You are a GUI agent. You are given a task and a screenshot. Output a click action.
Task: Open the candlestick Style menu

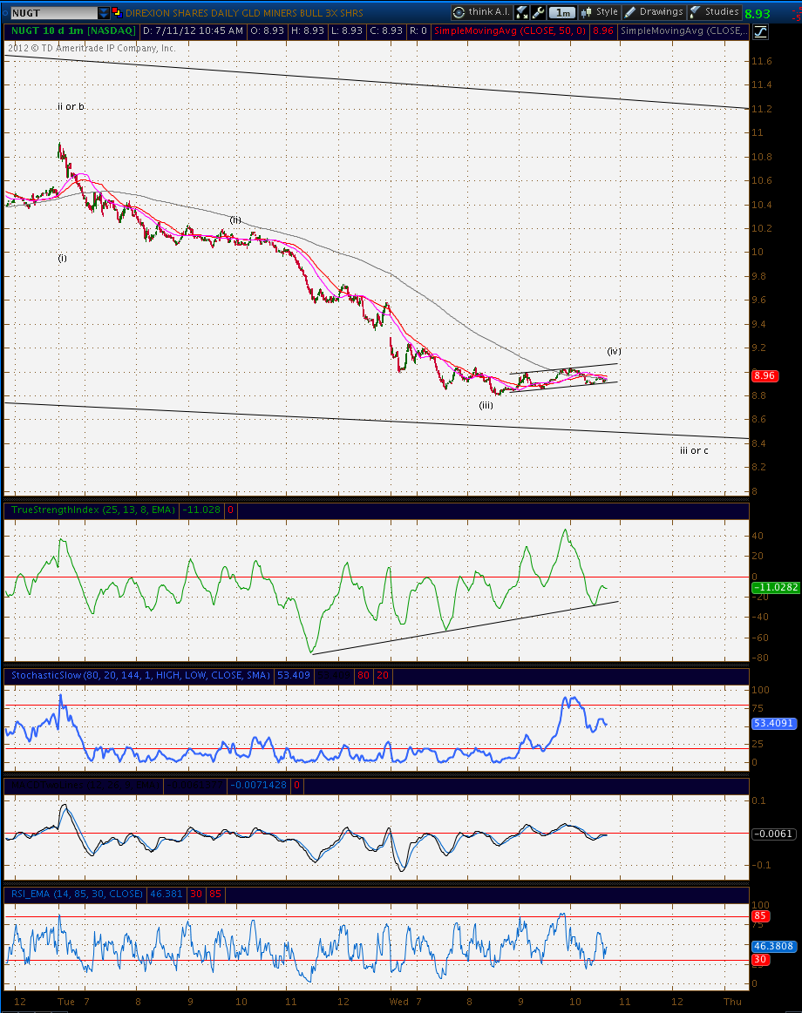pos(600,12)
